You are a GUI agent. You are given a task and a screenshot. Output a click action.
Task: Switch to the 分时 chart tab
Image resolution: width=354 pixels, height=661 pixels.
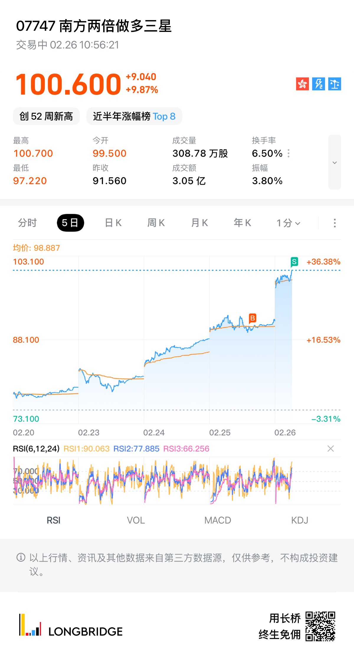tap(27, 223)
